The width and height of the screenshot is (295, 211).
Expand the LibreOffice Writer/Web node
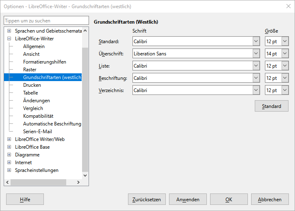(9, 139)
